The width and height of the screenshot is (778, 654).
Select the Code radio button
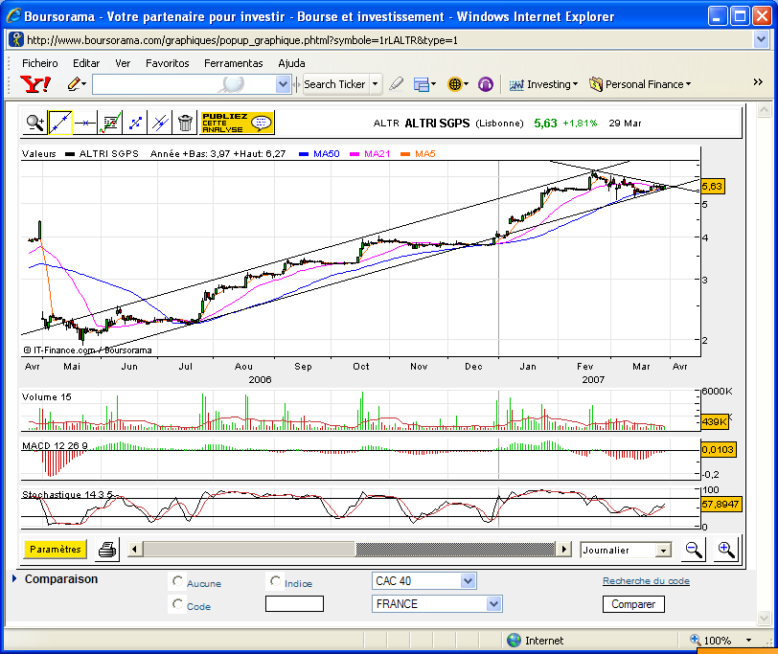point(177,603)
